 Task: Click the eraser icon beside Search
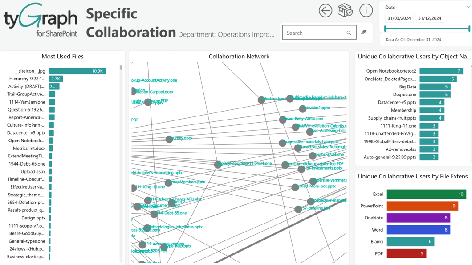tap(364, 32)
